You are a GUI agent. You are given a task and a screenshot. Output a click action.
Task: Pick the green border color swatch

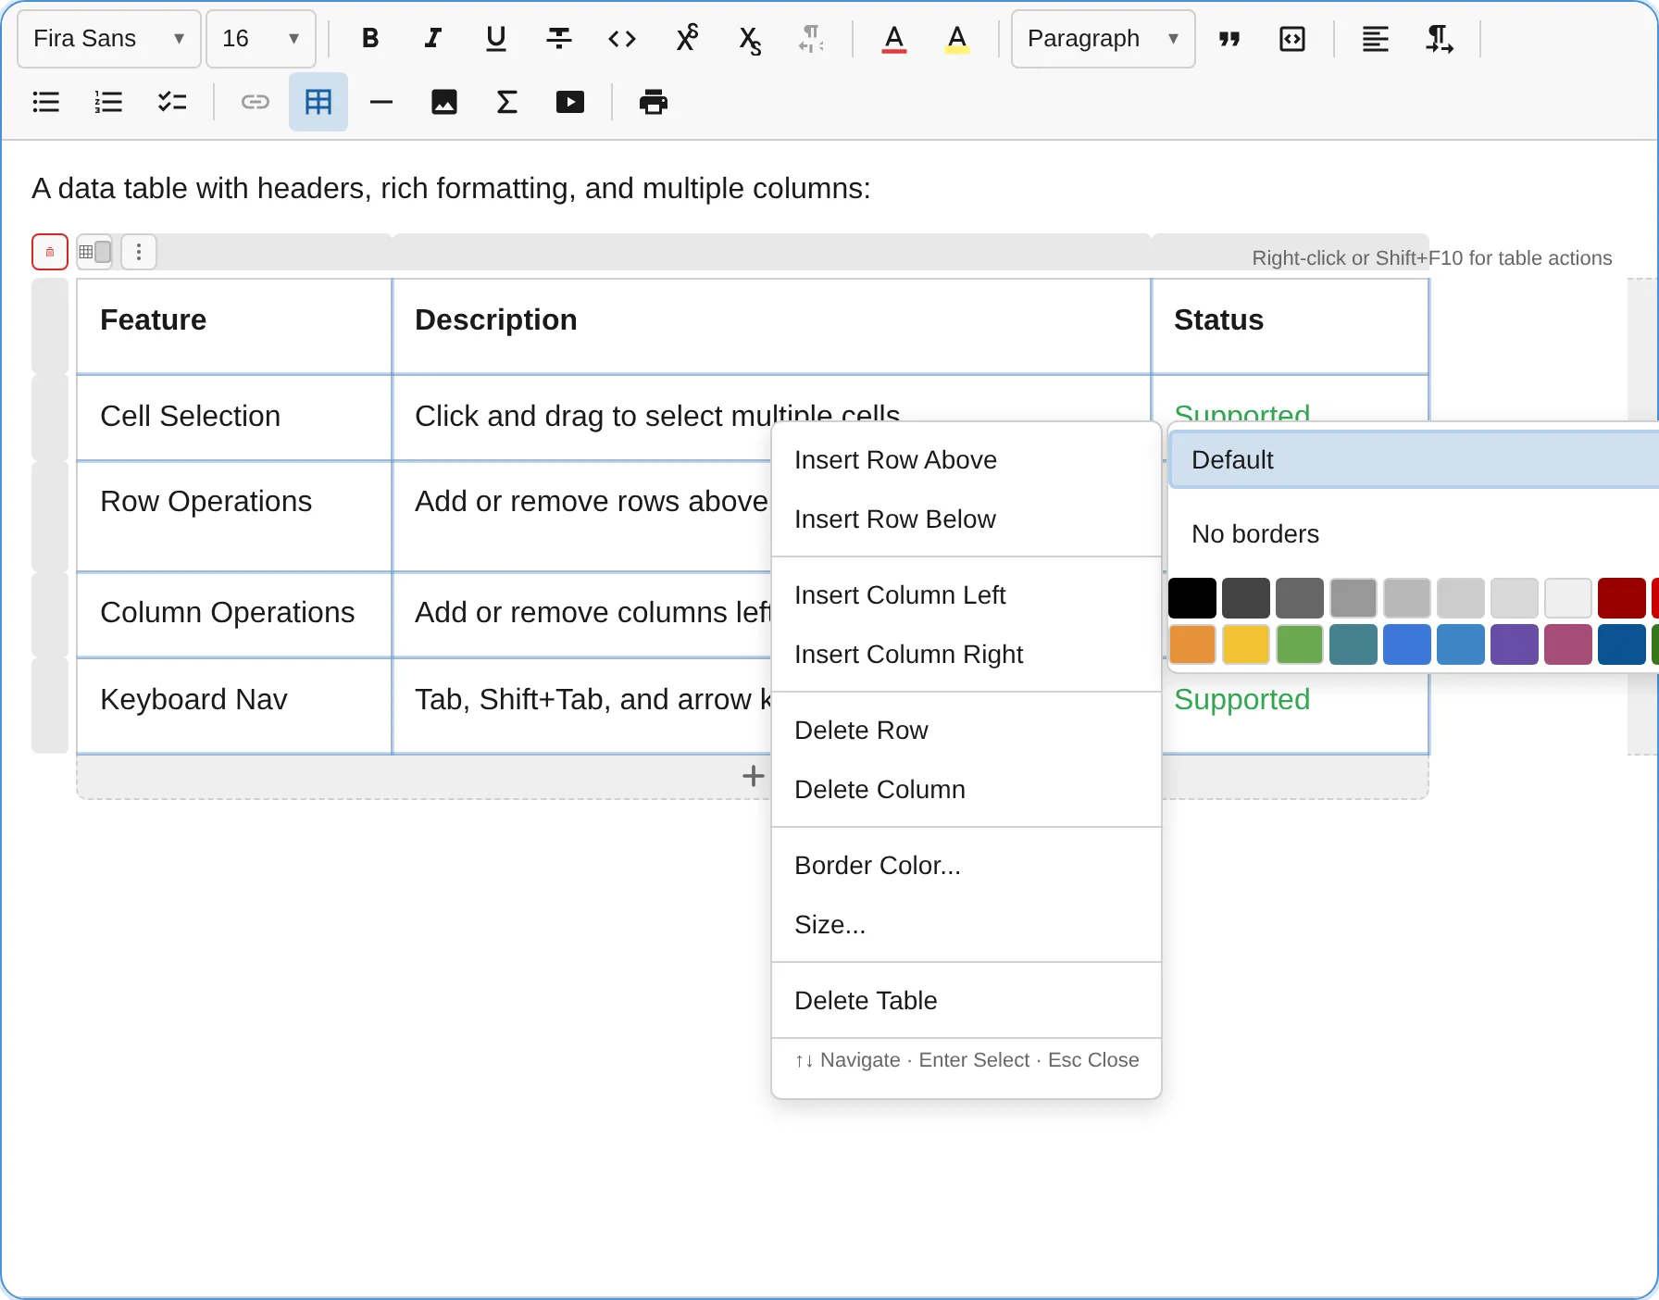(x=1300, y=644)
